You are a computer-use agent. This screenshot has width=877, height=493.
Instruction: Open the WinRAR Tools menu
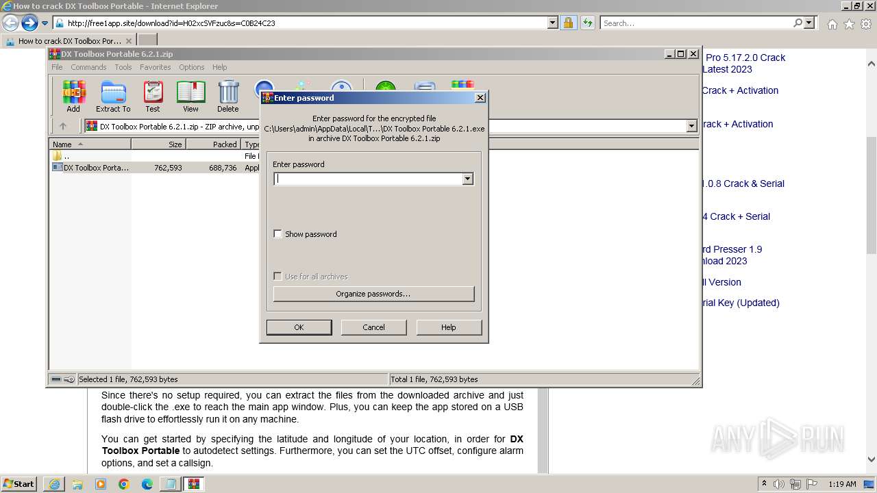coord(123,67)
